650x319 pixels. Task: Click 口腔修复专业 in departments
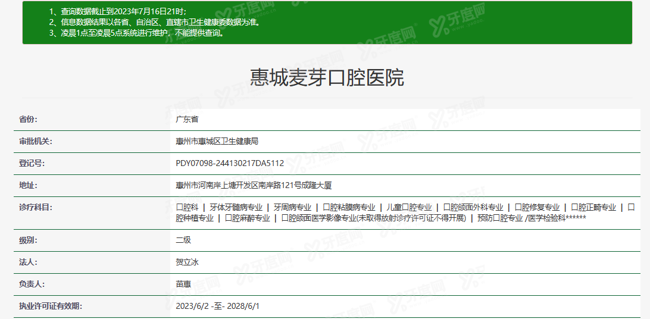pyautogui.click(x=537, y=207)
